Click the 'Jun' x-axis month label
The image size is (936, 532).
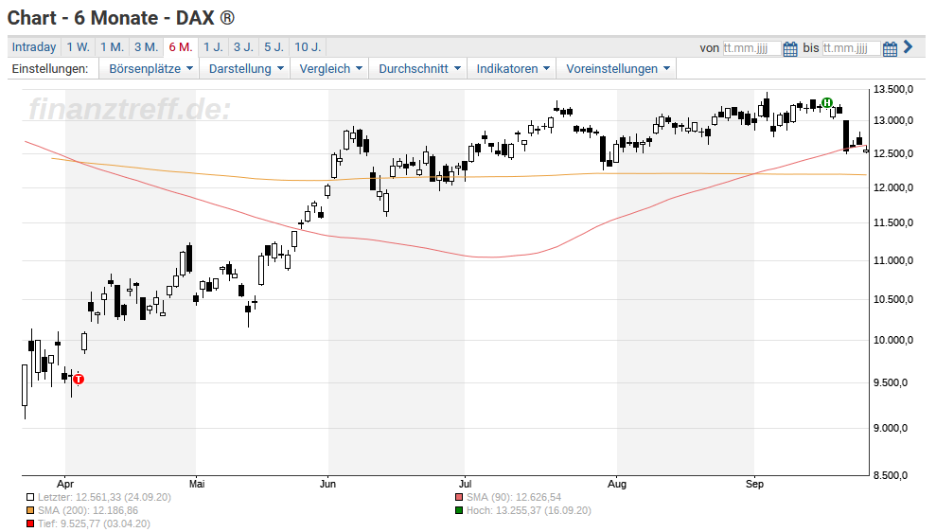tap(327, 485)
